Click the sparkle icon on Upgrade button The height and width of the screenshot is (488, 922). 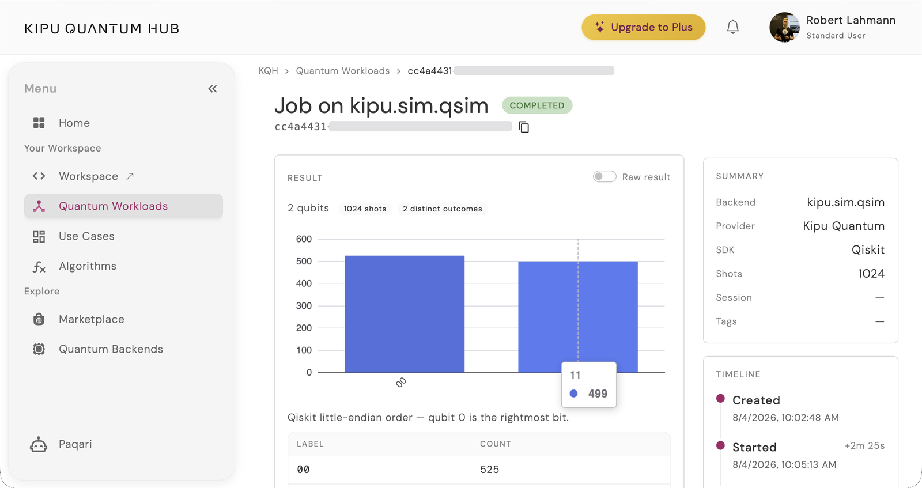click(600, 27)
